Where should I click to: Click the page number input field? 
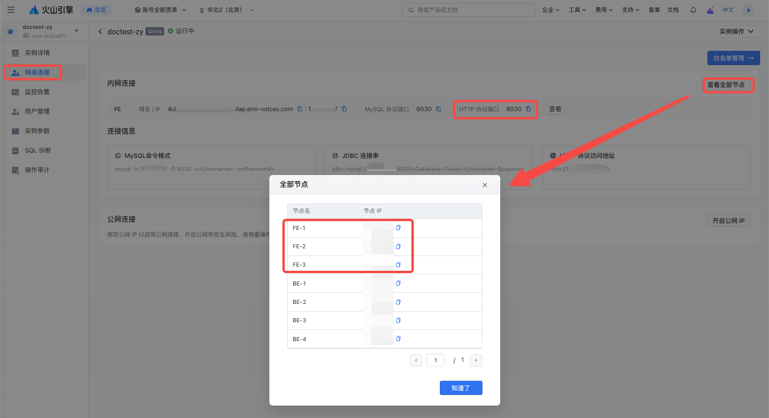pyautogui.click(x=435, y=360)
